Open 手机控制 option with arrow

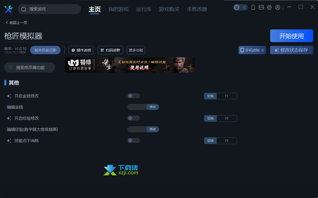(252, 50)
